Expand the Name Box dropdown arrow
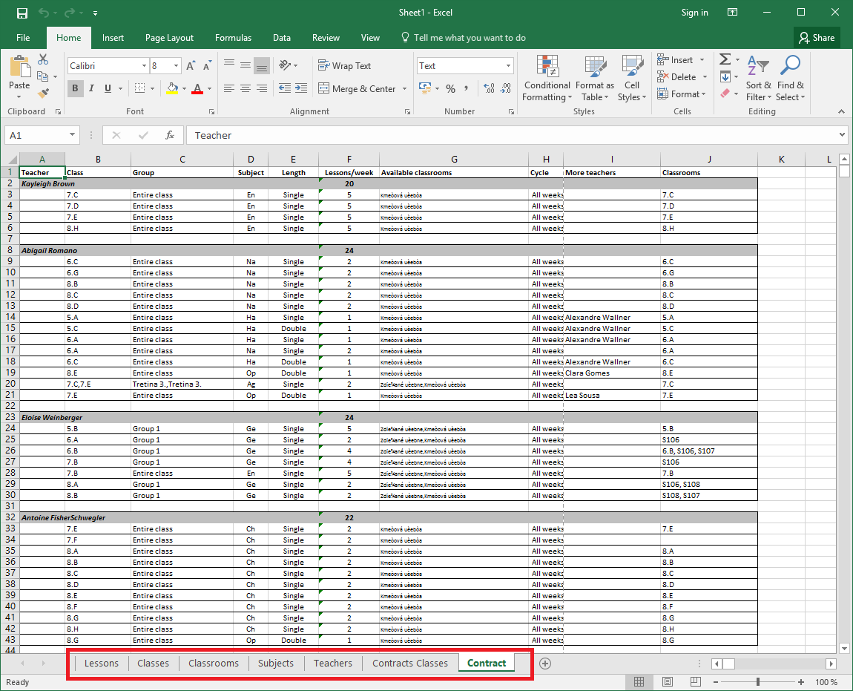 point(72,135)
